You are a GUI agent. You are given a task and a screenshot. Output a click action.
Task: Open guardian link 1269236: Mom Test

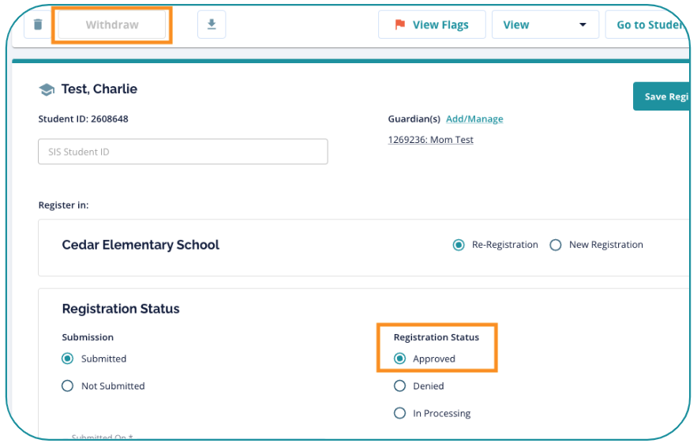[430, 140]
